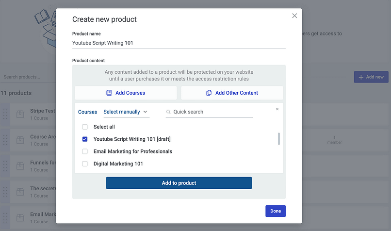Click into the Product name field

point(179,43)
